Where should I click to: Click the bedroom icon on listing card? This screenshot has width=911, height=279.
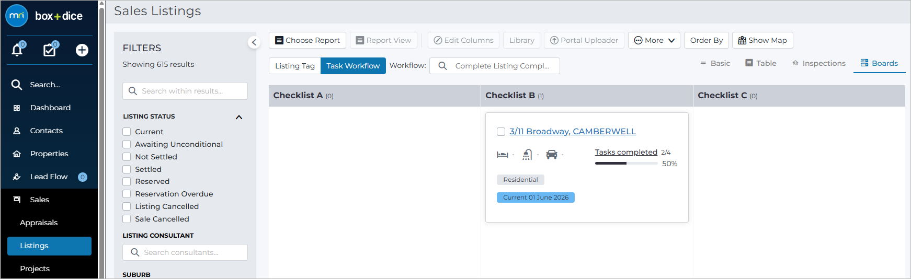(503, 155)
